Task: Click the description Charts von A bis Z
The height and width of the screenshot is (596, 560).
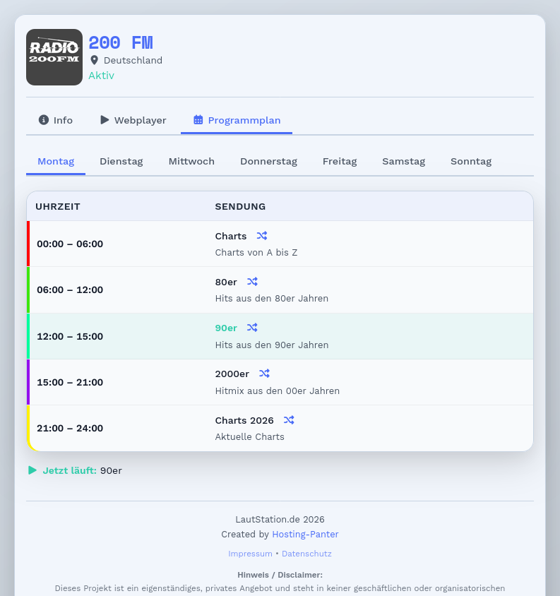Action: [x=256, y=252]
